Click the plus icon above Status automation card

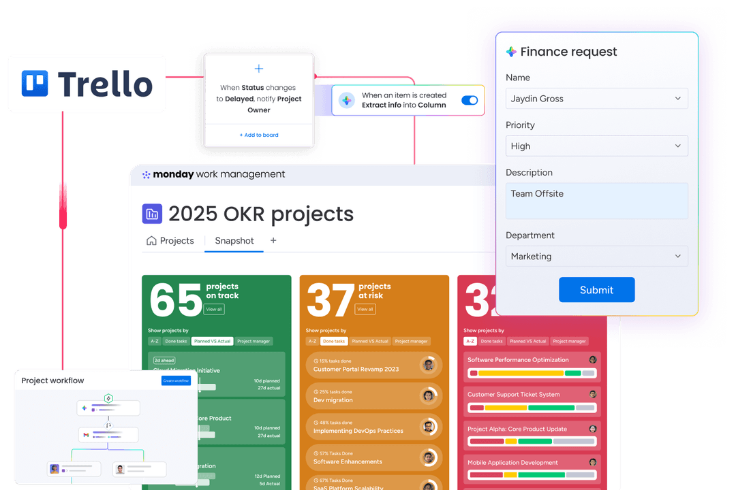259,69
